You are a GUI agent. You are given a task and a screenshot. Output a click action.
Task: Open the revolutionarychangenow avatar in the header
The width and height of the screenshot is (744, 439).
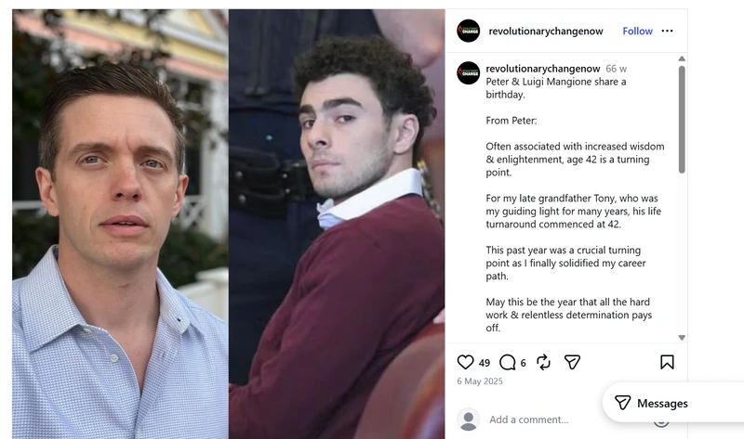(x=469, y=31)
